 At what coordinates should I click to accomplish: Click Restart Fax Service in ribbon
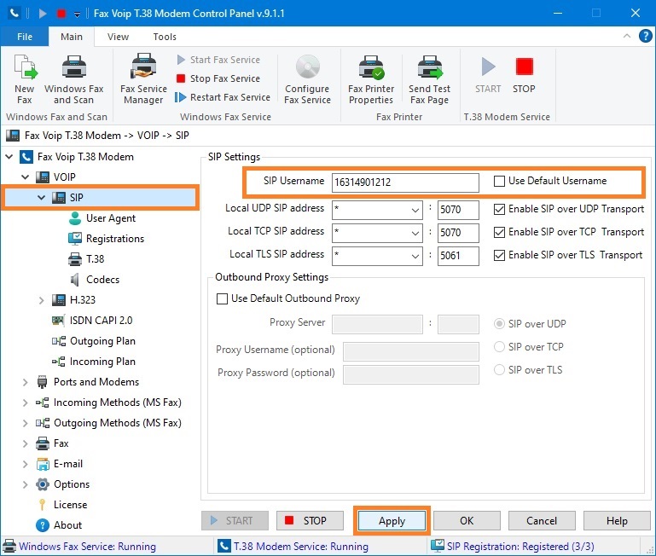(x=223, y=97)
